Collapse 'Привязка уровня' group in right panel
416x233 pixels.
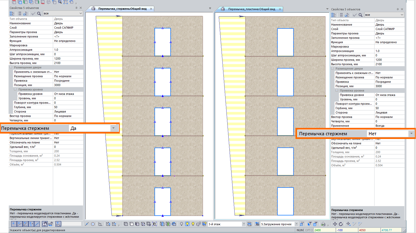point(337,91)
